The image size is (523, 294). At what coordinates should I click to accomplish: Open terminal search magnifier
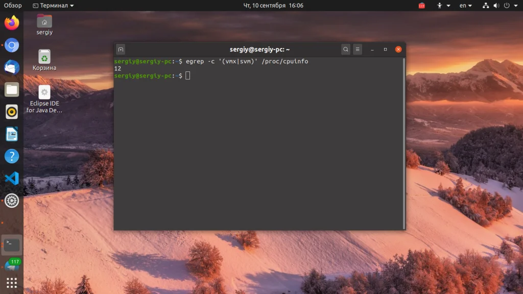[346, 50]
